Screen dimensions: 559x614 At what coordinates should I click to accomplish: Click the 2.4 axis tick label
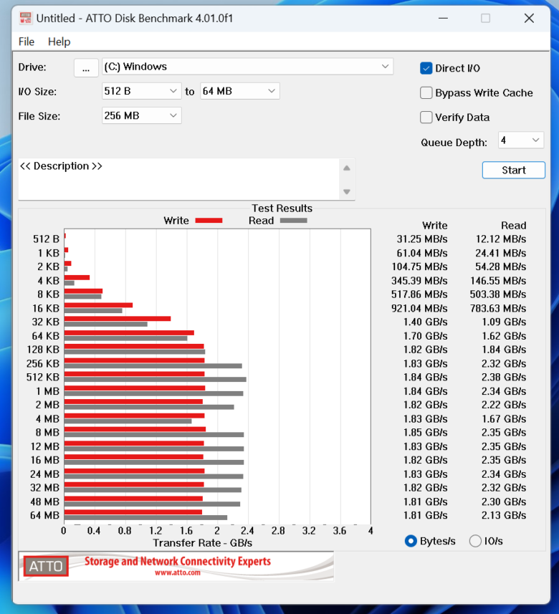(247, 531)
